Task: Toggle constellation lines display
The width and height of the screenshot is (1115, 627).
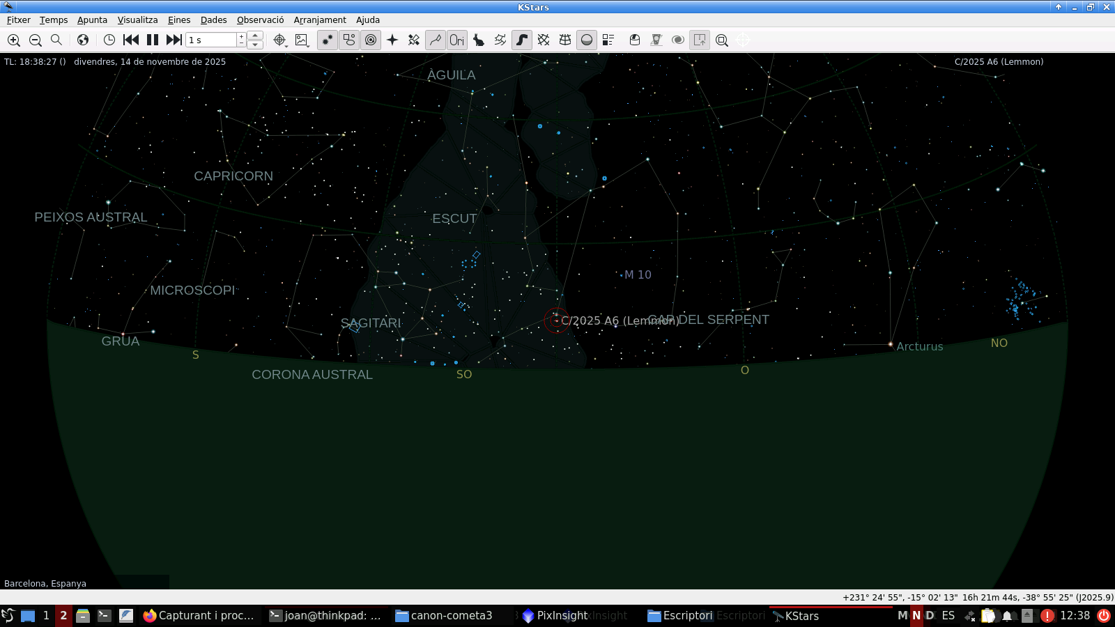Action: click(x=436, y=40)
